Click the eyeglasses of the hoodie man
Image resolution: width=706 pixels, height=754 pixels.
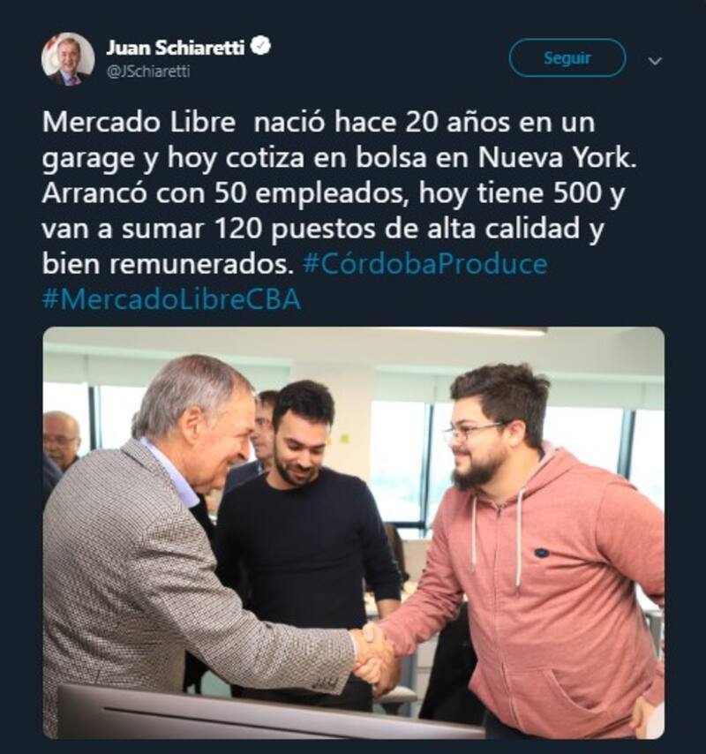click(x=472, y=432)
